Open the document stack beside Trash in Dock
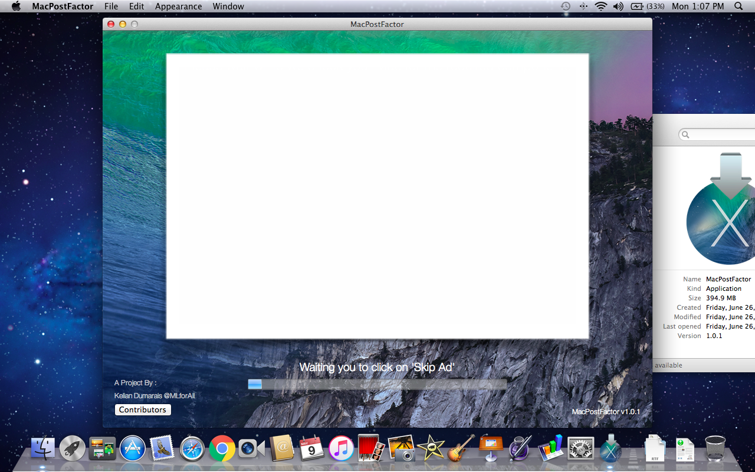This screenshot has width=755, height=472. pyautogui.click(x=685, y=450)
